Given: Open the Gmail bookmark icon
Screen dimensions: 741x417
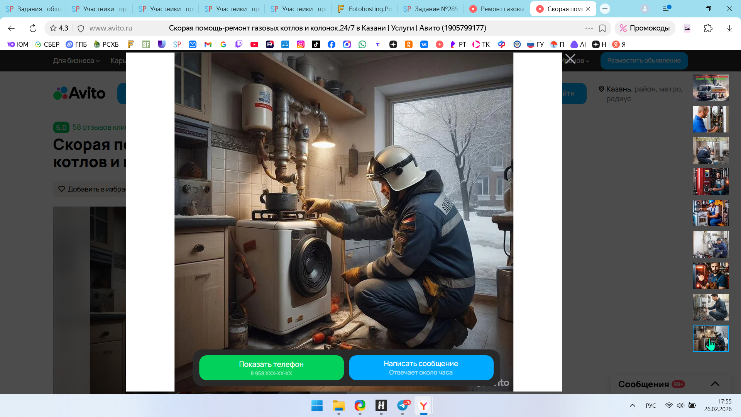Looking at the screenshot, I should (x=208, y=44).
